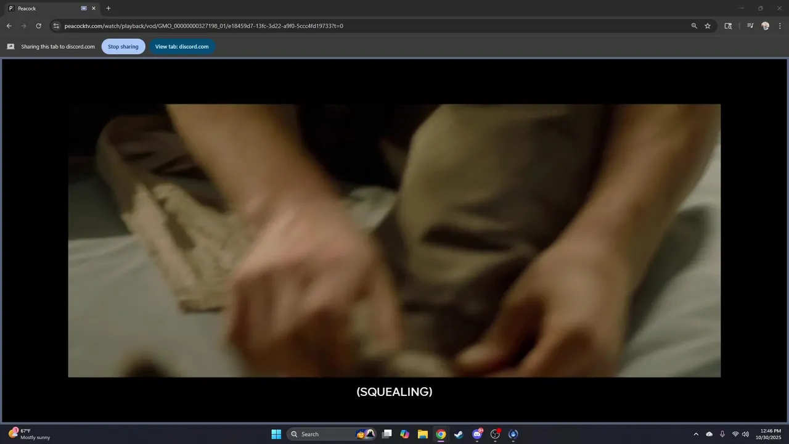Screen dimensions: 789x444
Task: Click the screen-share icon beside sharing message
Action: pos(10,46)
